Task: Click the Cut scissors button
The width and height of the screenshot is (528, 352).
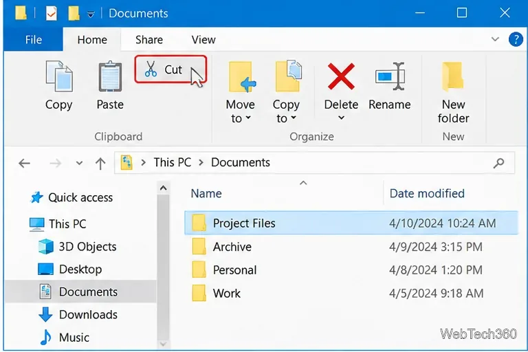Action: coord(170,69)
